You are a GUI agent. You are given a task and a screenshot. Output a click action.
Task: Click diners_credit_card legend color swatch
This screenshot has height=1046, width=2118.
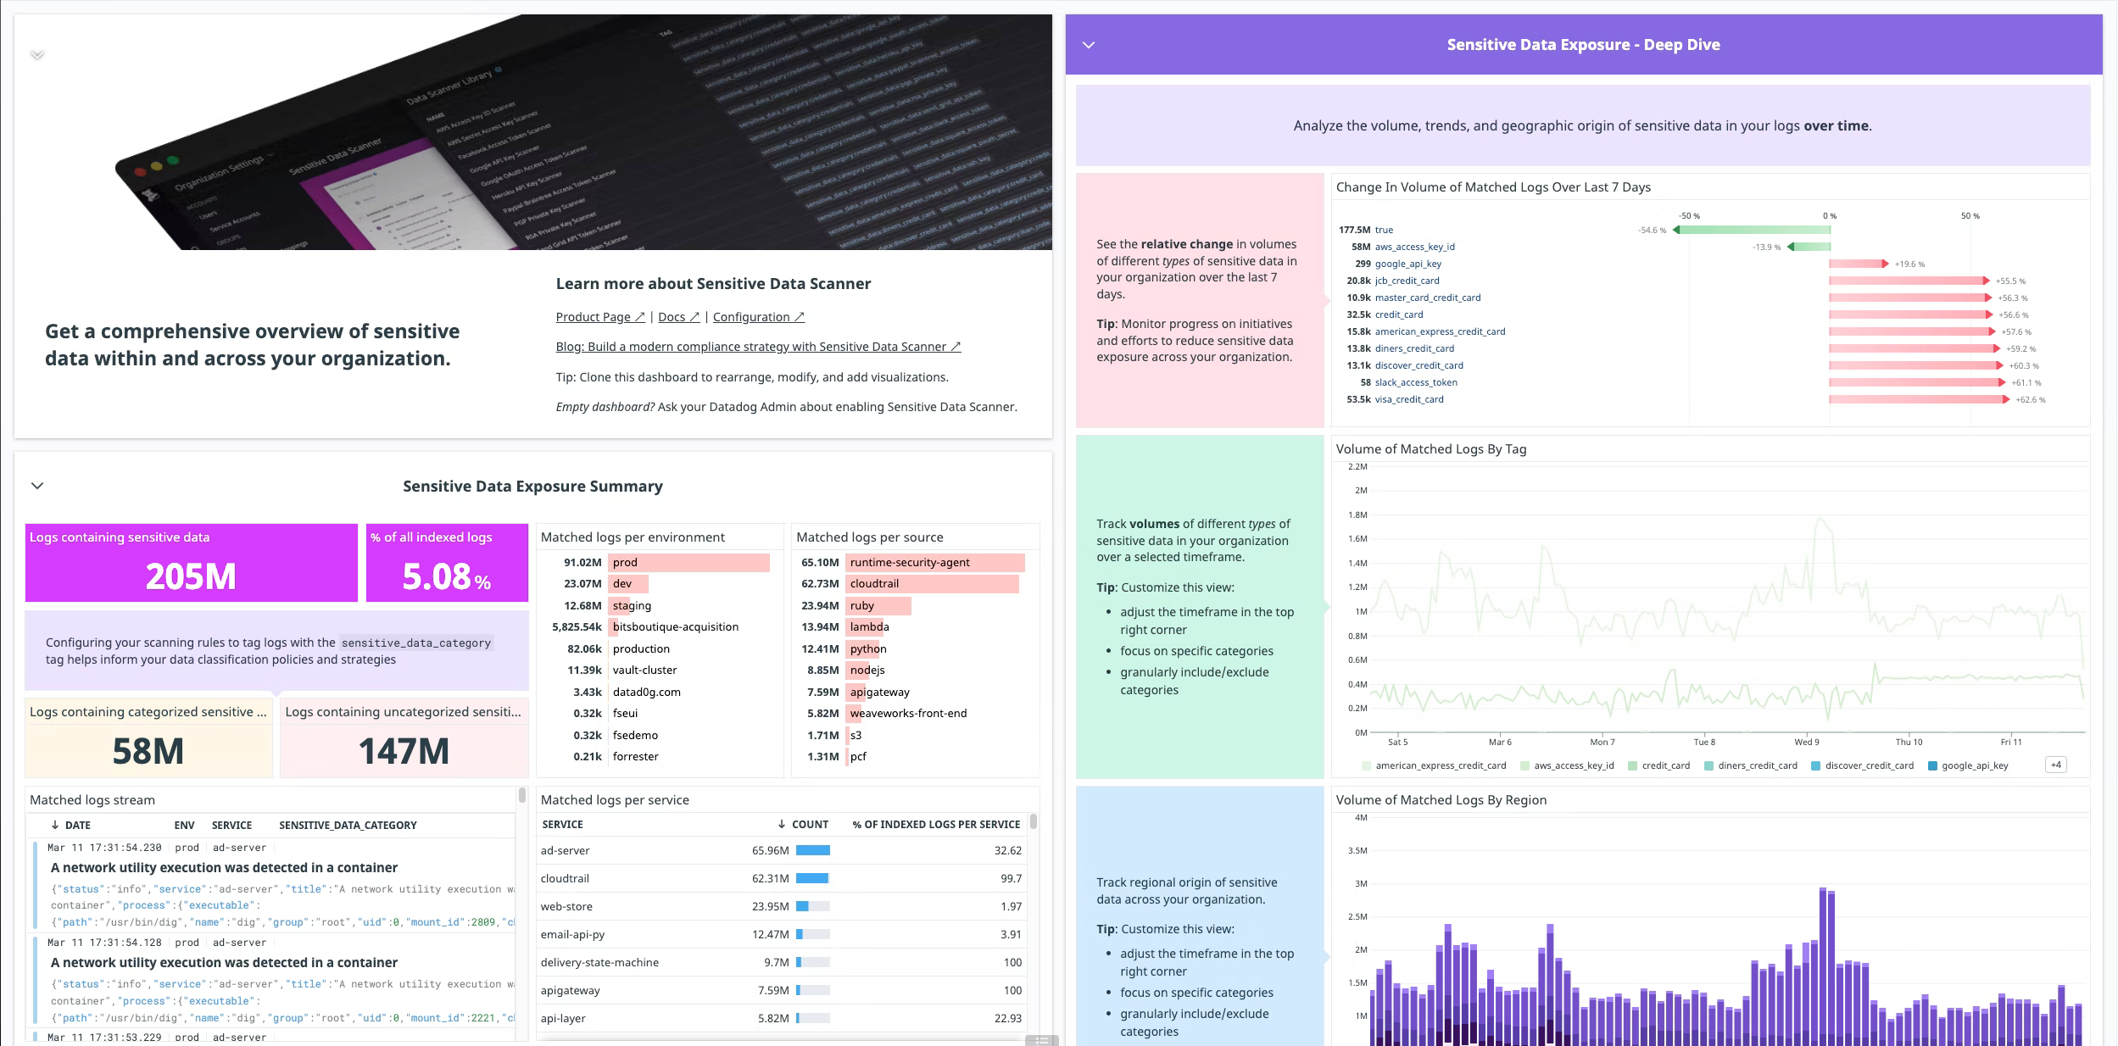pos(1708,765)
